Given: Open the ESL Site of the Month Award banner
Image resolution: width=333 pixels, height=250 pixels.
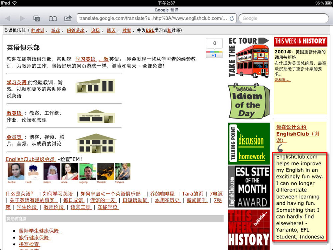Looking at the screenshot, I should click(249, 186).
